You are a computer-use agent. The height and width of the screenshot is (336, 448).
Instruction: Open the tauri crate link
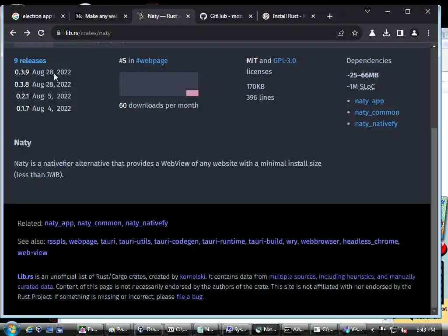108,241
